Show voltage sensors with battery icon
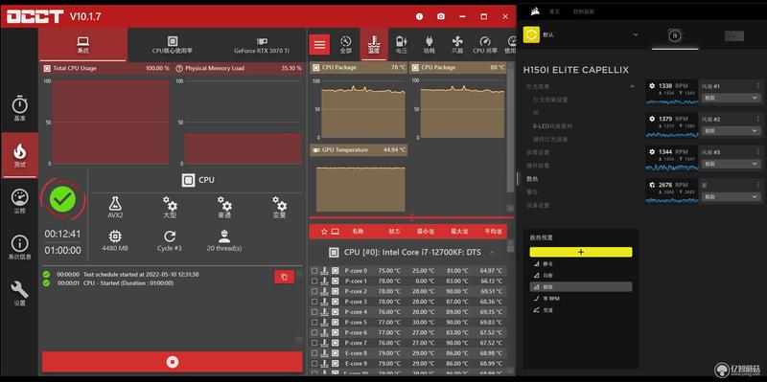Image resolution: width=767 pixels, height=382 pixels. (x=401, y=44)
